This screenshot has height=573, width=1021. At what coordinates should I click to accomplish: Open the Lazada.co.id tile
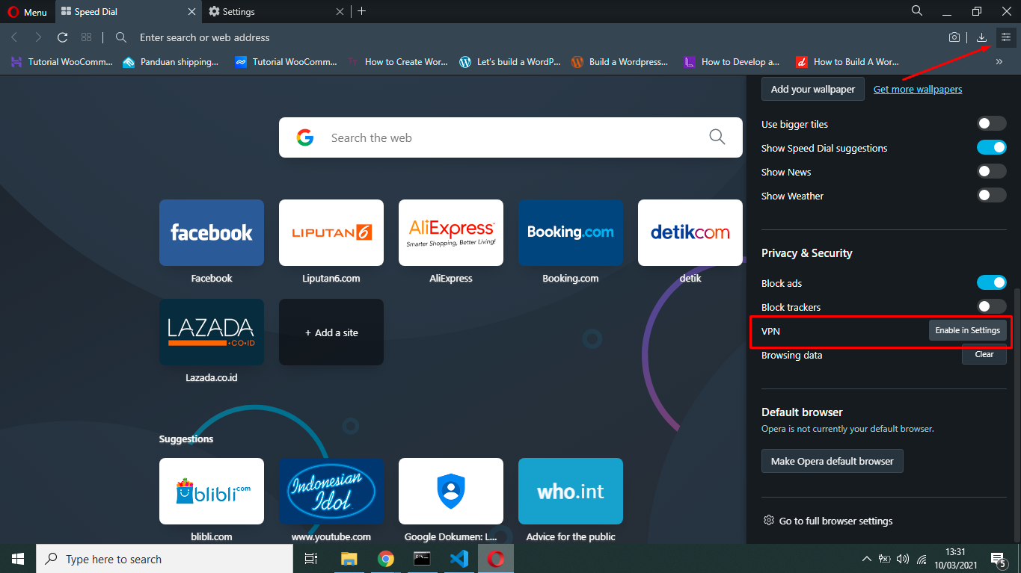click(212, 332)
